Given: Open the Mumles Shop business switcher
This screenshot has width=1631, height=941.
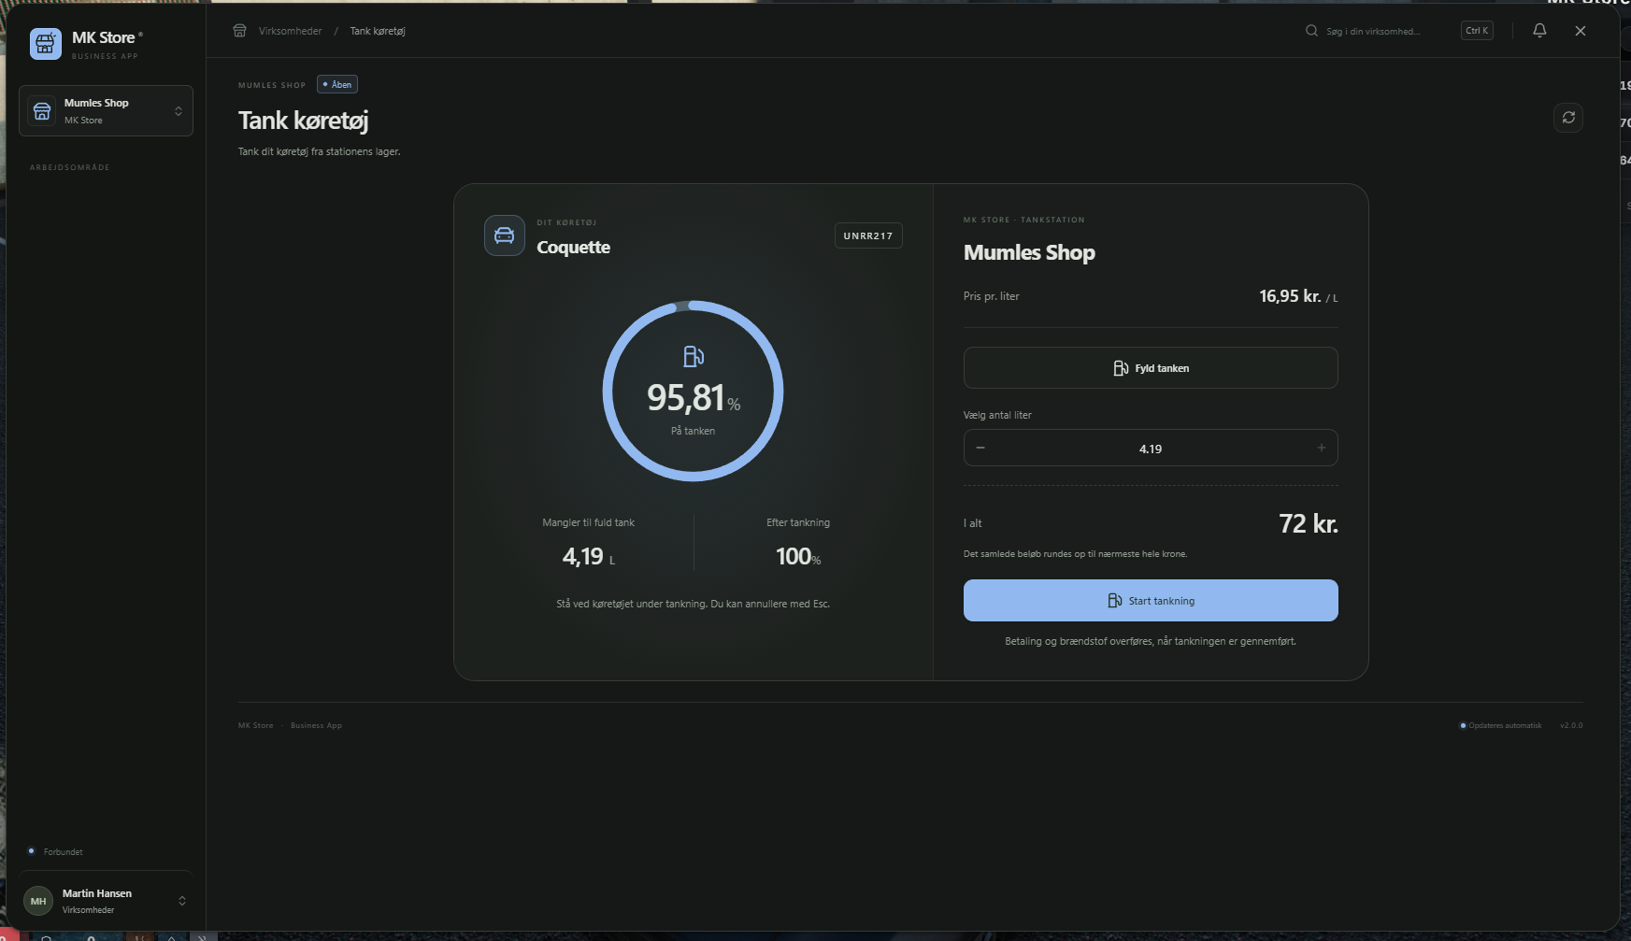Looking at the screenshot, I should [106, 111].
